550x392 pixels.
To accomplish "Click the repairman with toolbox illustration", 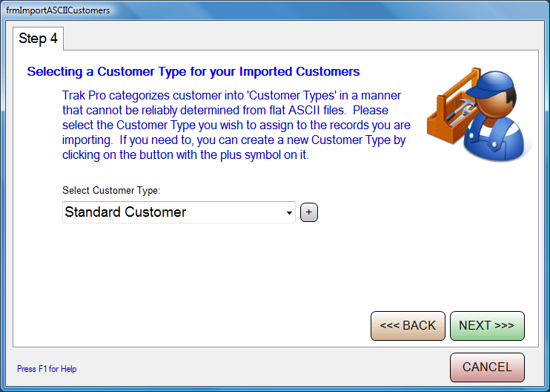I will [479, 114].
